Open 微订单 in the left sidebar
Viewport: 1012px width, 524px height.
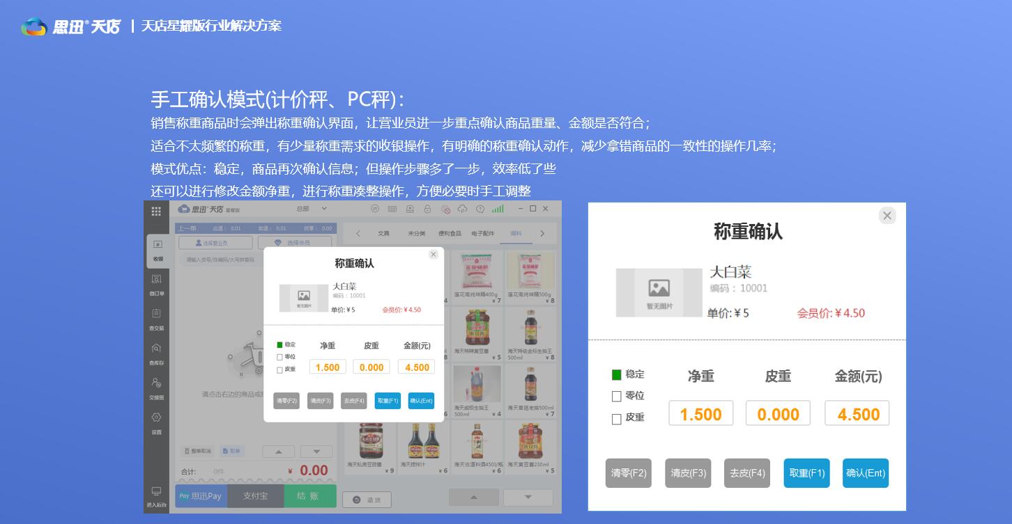[x=156, y=284]
